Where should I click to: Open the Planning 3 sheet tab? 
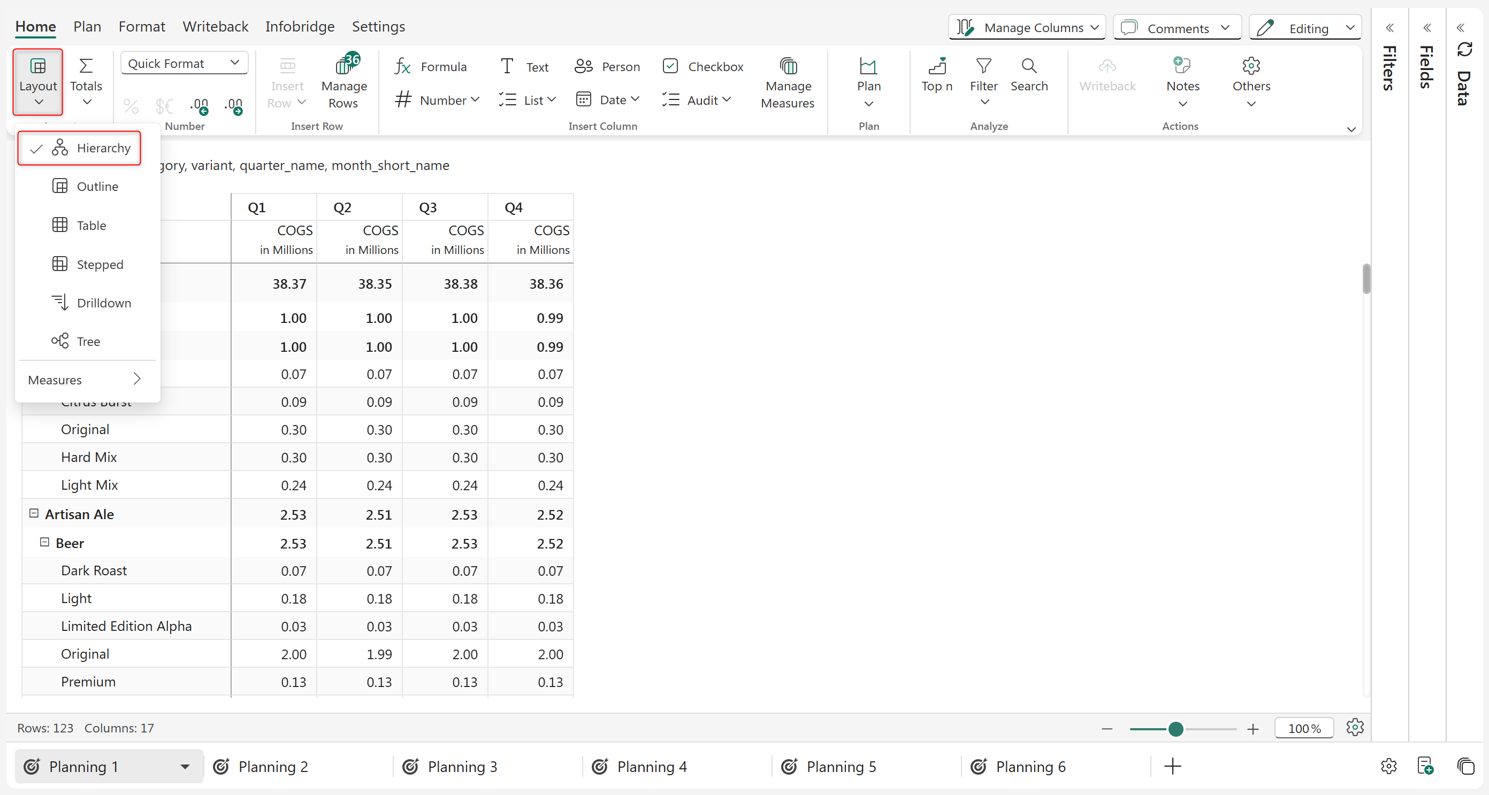[x=462, y=766]
